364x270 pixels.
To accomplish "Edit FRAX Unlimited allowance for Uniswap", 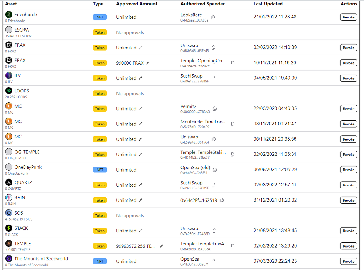I will coord(140,48).
